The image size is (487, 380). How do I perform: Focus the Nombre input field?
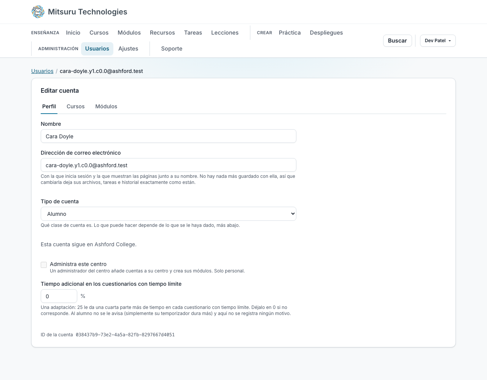pos(169,136)
